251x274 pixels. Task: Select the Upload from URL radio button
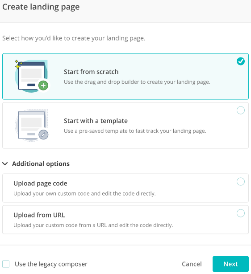[241, 213]
